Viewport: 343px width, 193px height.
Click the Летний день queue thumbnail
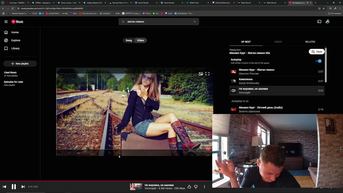pos(234,109)
